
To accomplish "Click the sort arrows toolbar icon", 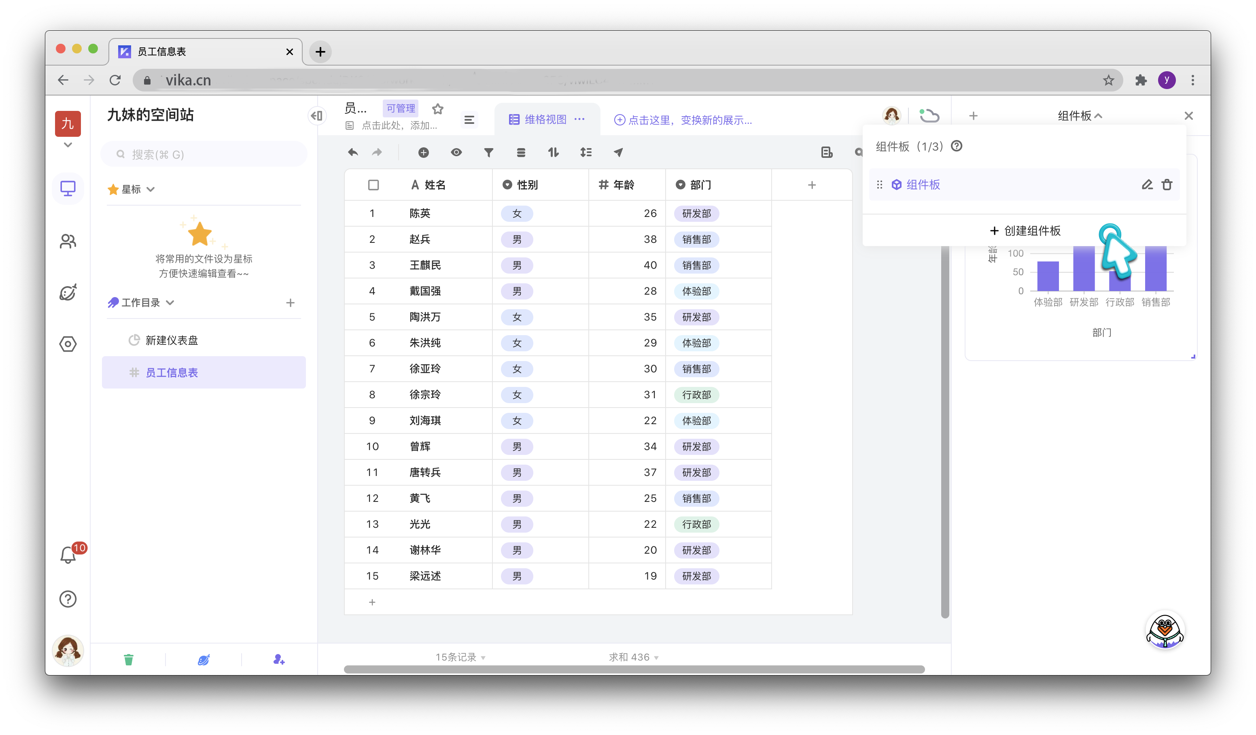I will [553, 153].
